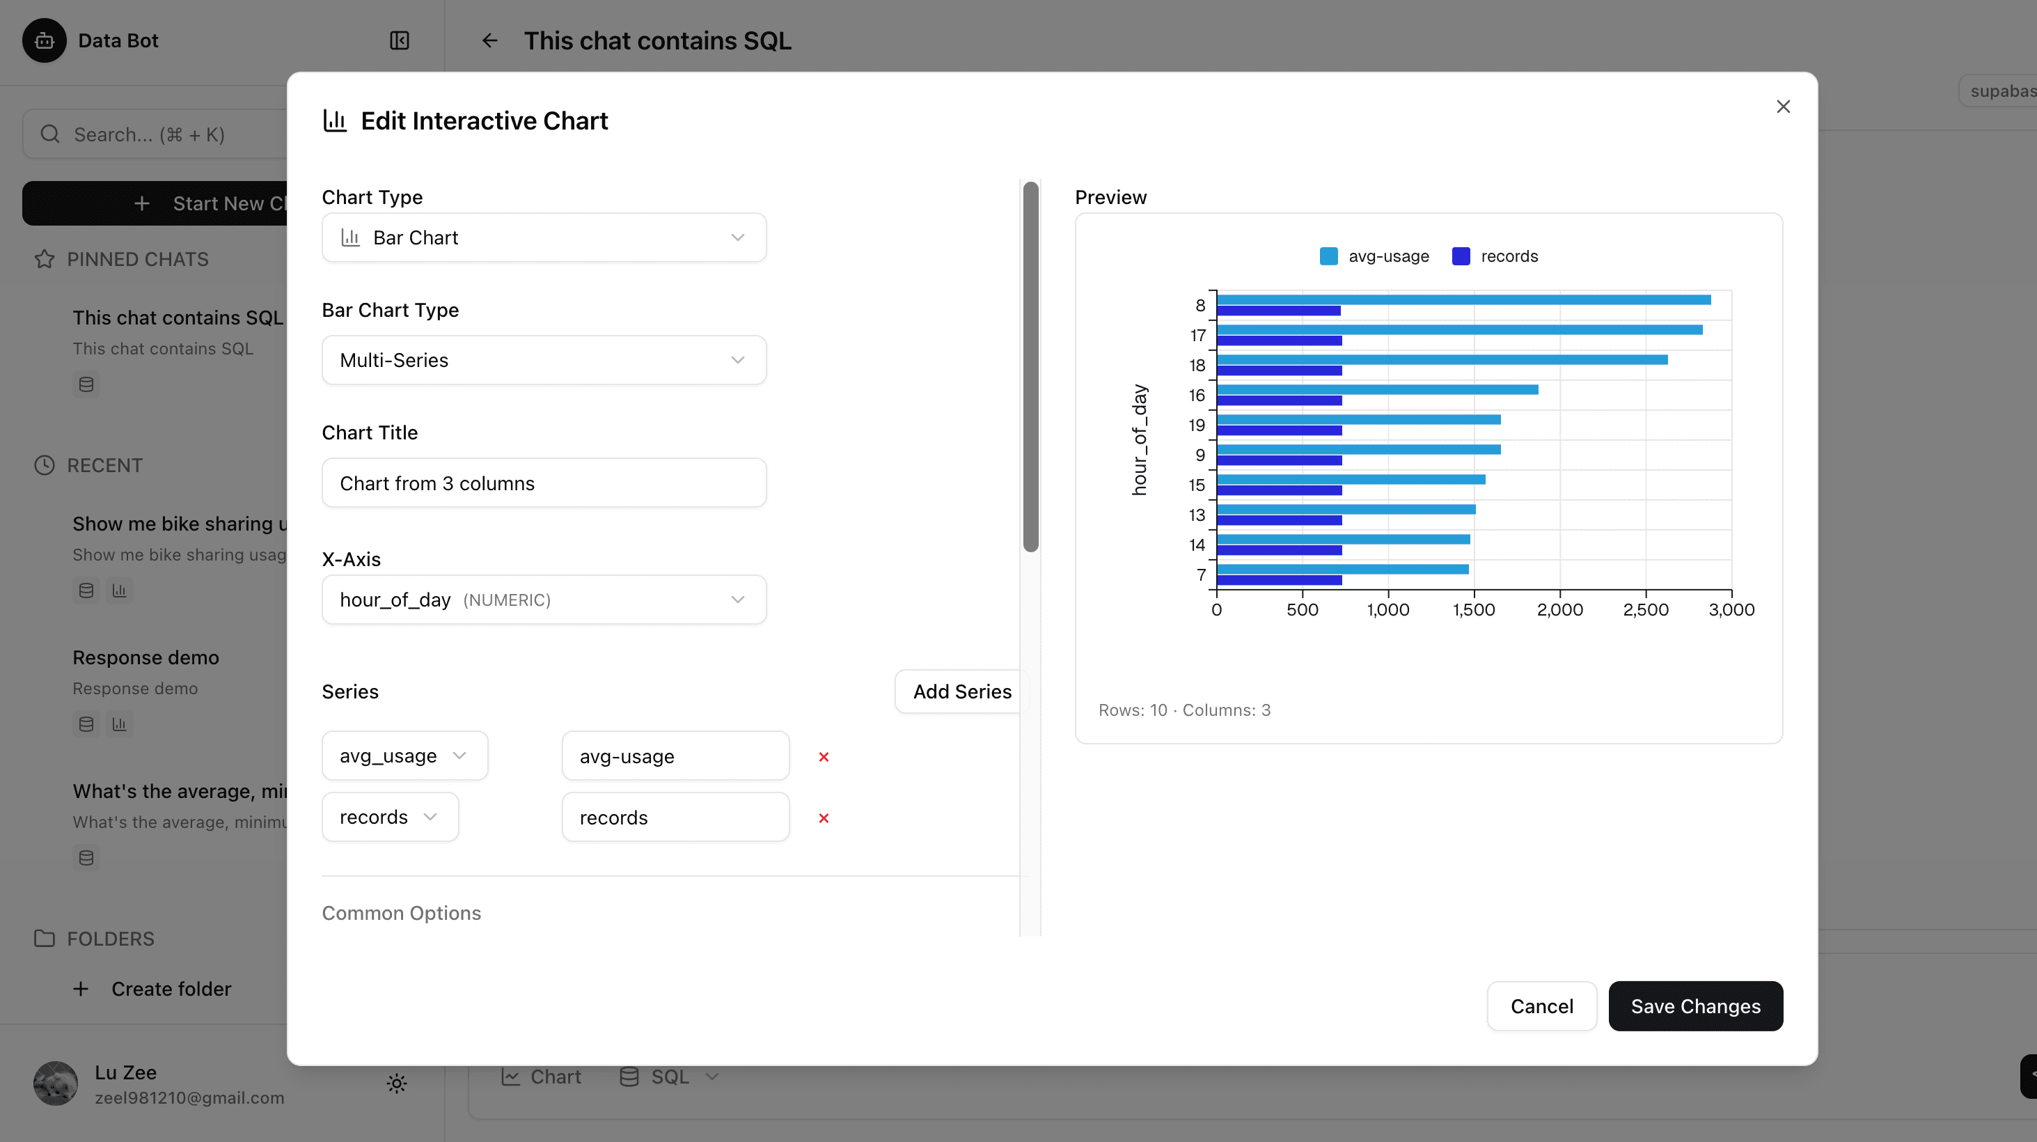Click the Chart Title input field
Image resolution: width=2037 pixels, height=1142 pixels.
click(543, 483)
